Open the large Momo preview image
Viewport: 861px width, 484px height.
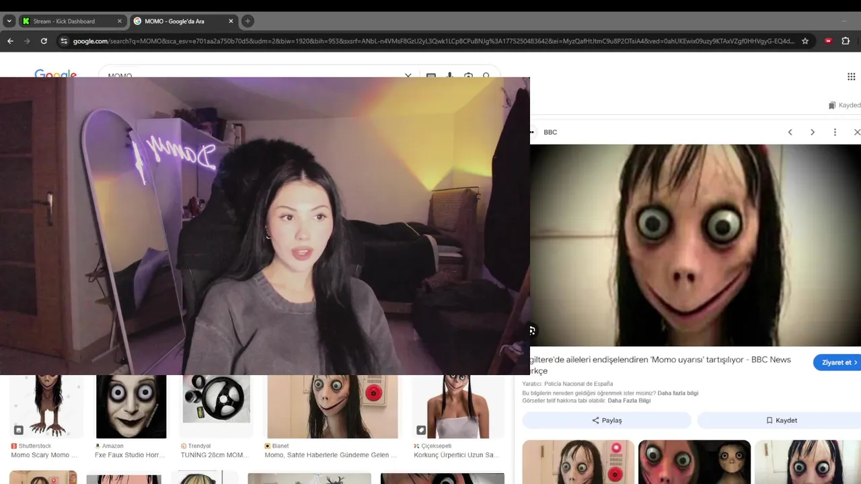(x=696, y=245)
